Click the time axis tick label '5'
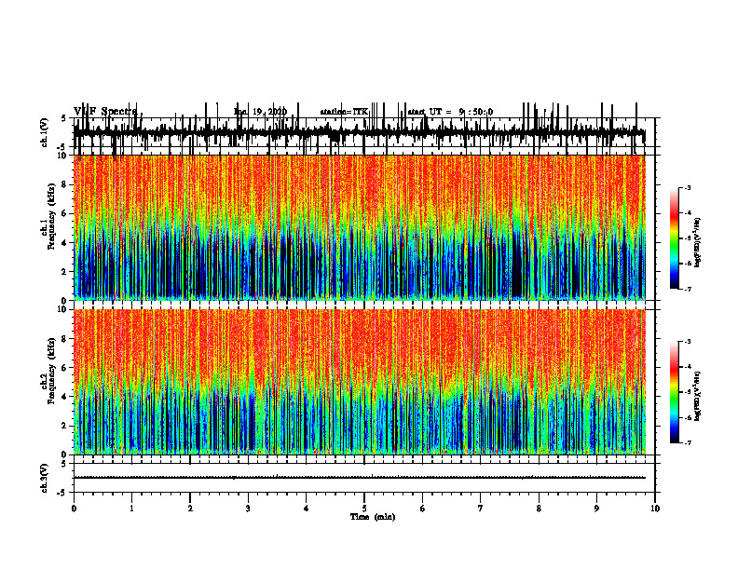 pos(364,509)
